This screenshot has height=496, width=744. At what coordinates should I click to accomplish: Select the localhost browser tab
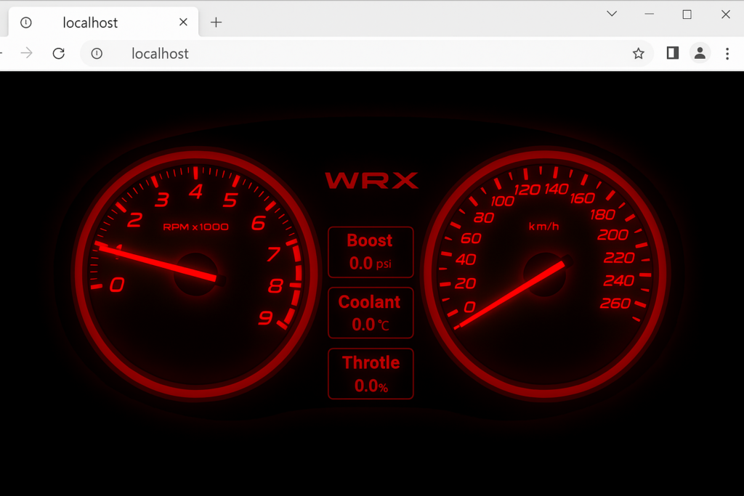pyautogui.click(x=90, y=23)
